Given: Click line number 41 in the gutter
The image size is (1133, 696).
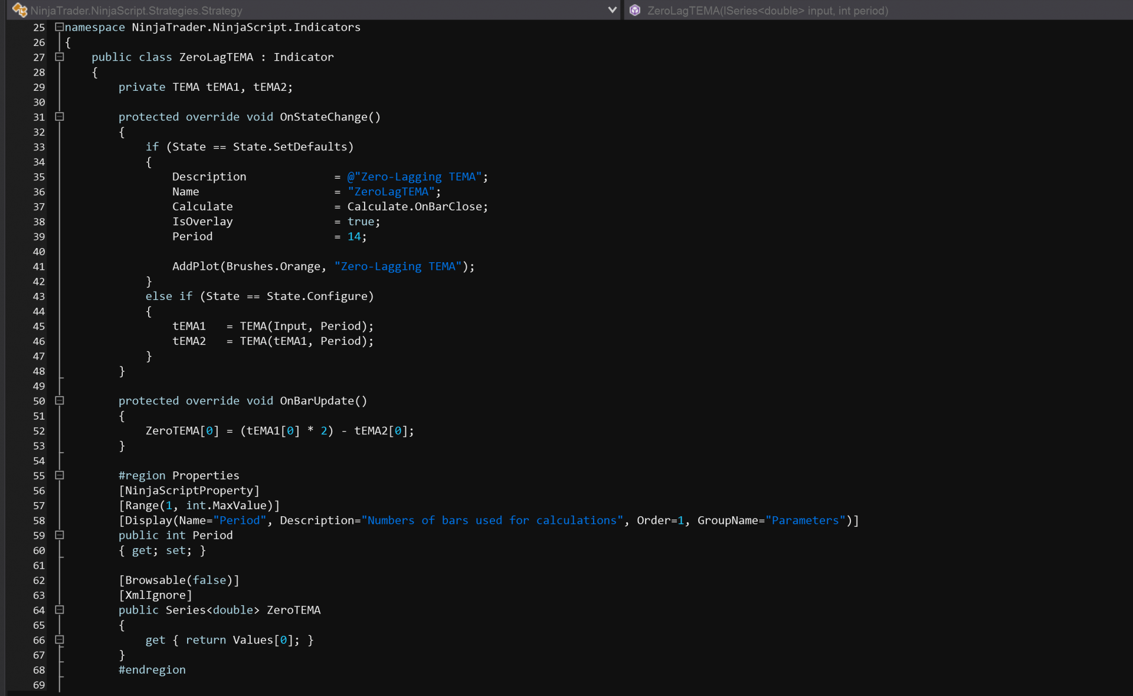Looking at the screenshot, I should click(39, 266).
